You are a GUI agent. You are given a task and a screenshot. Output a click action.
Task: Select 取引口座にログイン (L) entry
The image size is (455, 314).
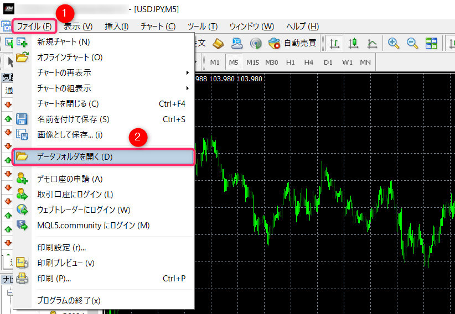pyautogui.click(x=104, y=194)
